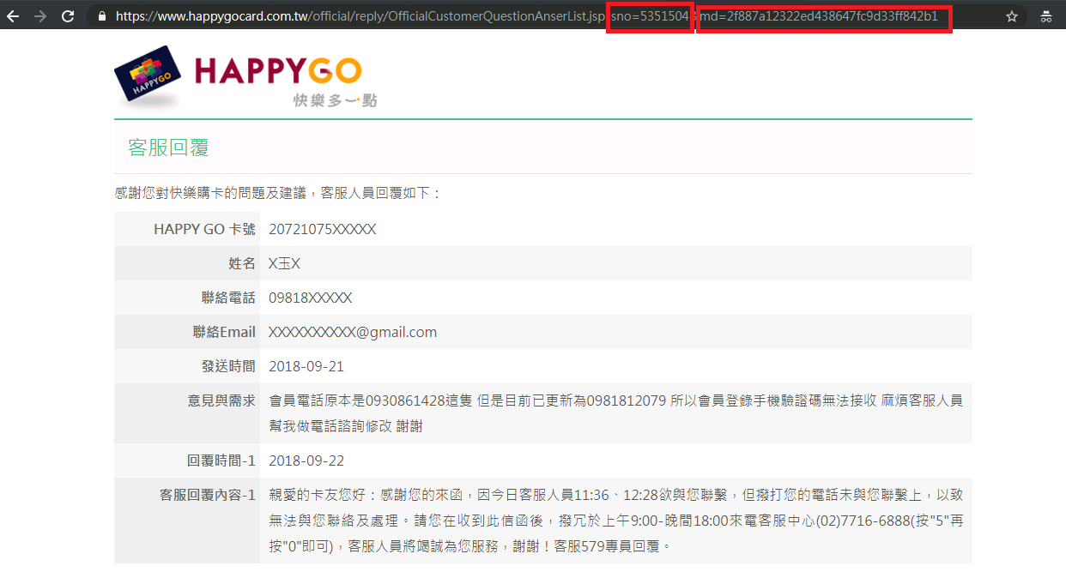Click the padlock site security icon

pyautogui.click(x=102, y=16)
